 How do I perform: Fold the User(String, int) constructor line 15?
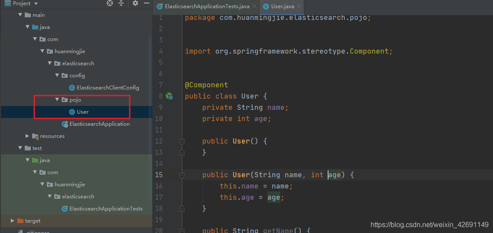(x=182, y=175)
